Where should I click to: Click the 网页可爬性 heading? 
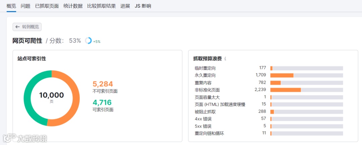[27, 41]
